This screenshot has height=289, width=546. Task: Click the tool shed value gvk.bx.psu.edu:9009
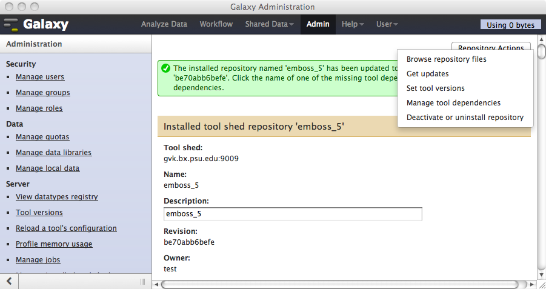point(201,159)
